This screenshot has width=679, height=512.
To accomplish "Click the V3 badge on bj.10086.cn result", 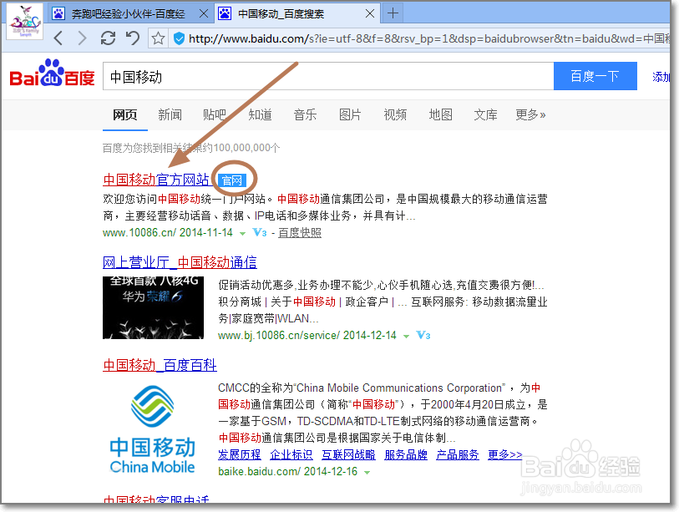I will coord(423,335).
